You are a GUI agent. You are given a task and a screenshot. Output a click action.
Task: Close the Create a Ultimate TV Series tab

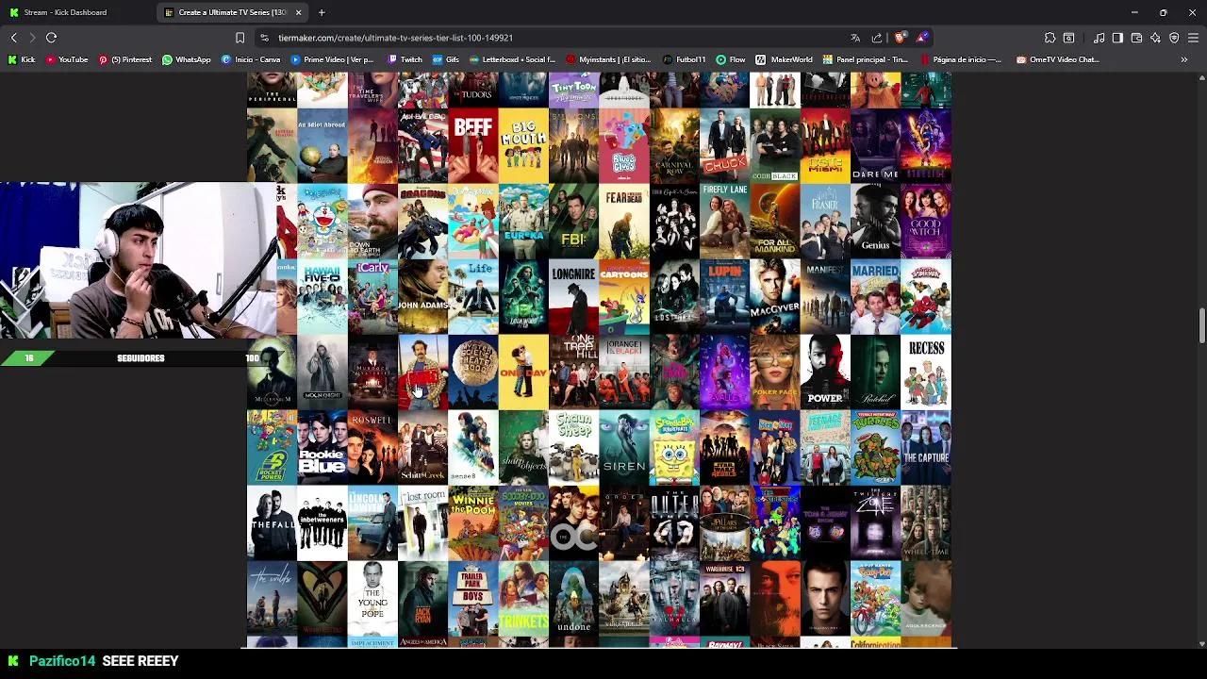point(298,12)
